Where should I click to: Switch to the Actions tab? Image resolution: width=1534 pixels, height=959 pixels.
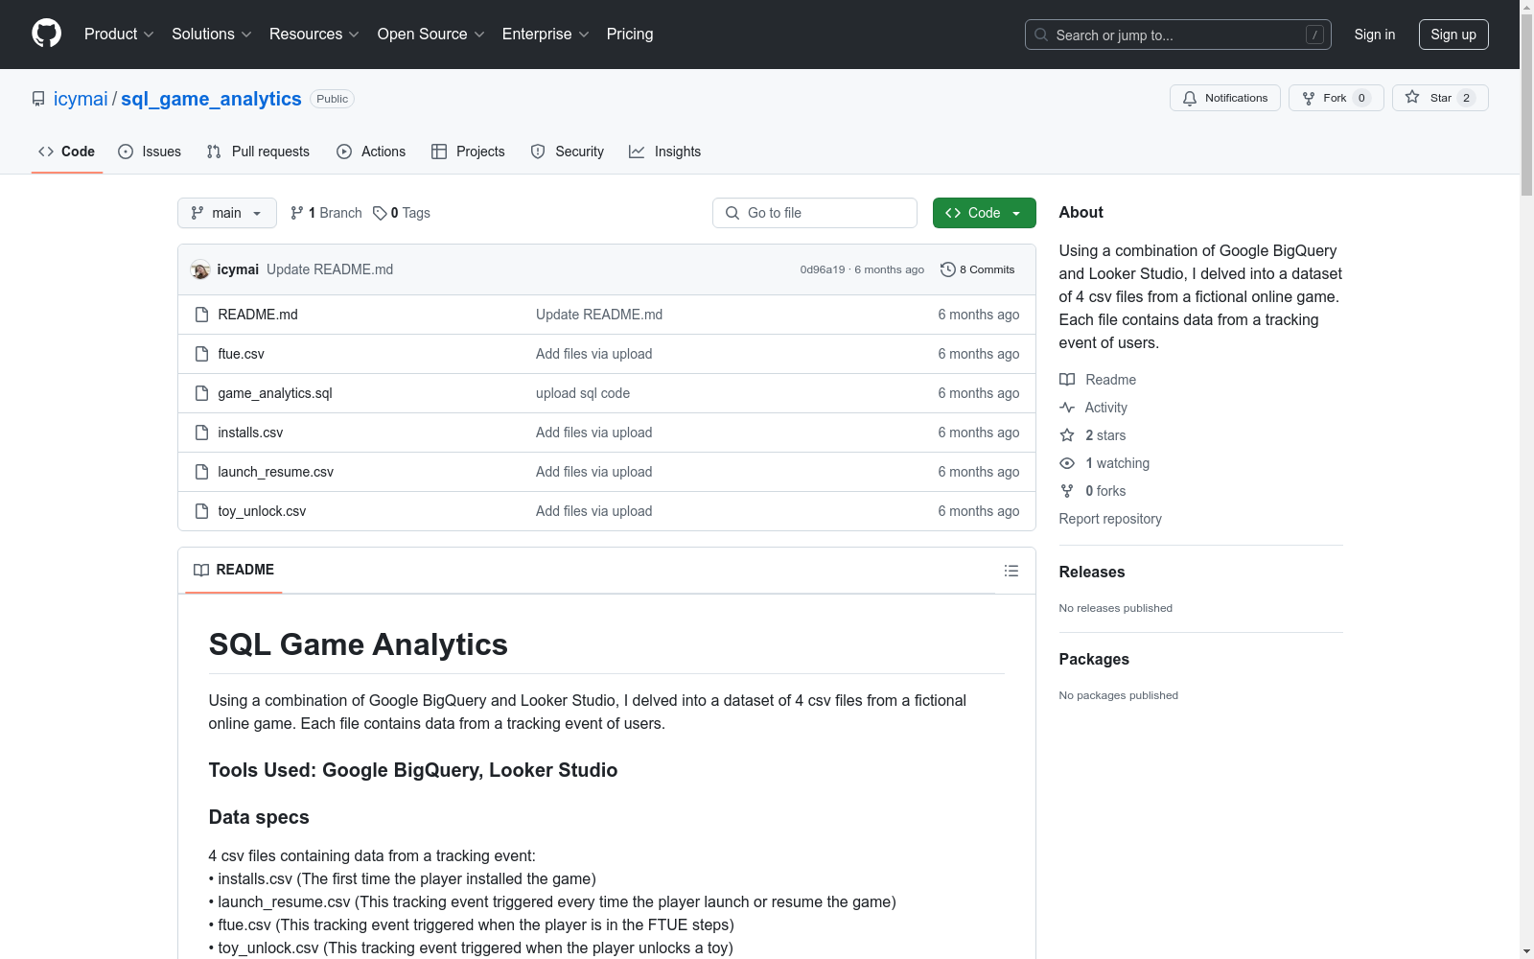[x=371, y=152]
